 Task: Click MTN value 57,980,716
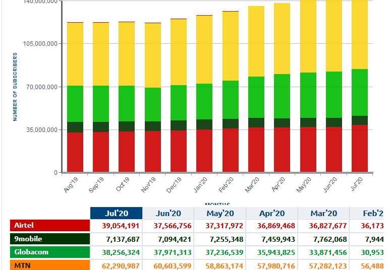point(276,266)
